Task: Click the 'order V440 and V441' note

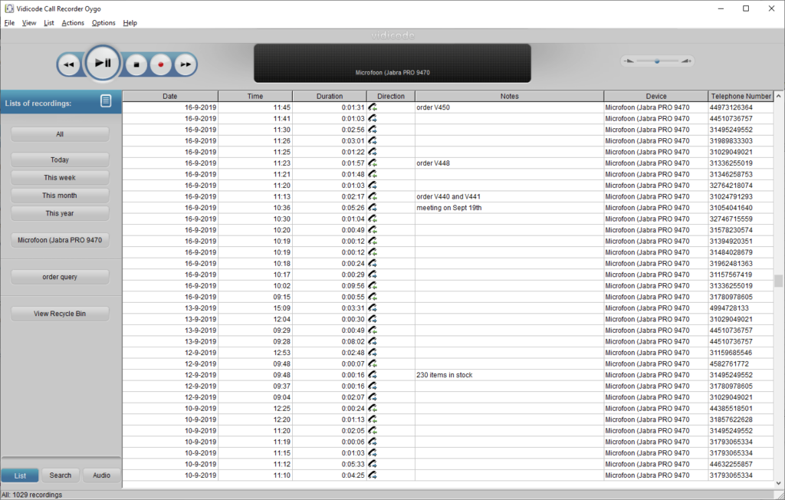Action: point(509,196)
